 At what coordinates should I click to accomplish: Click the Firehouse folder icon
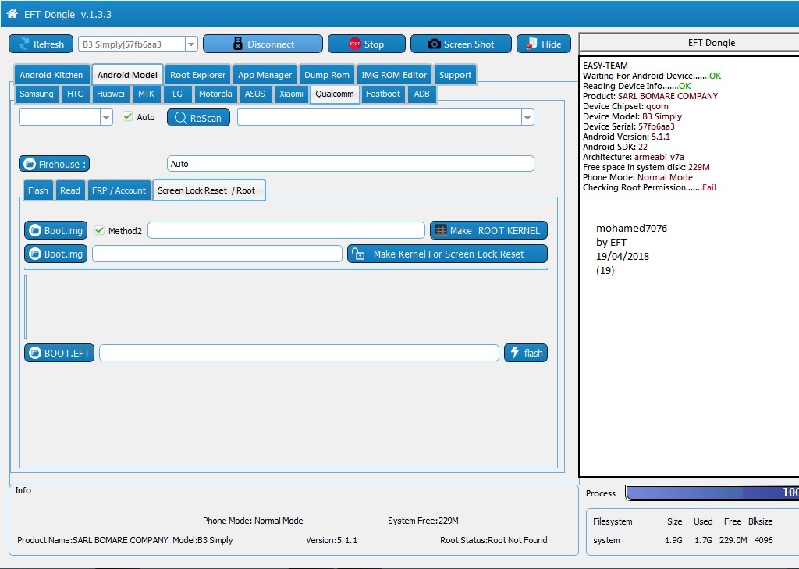point(30,164)
